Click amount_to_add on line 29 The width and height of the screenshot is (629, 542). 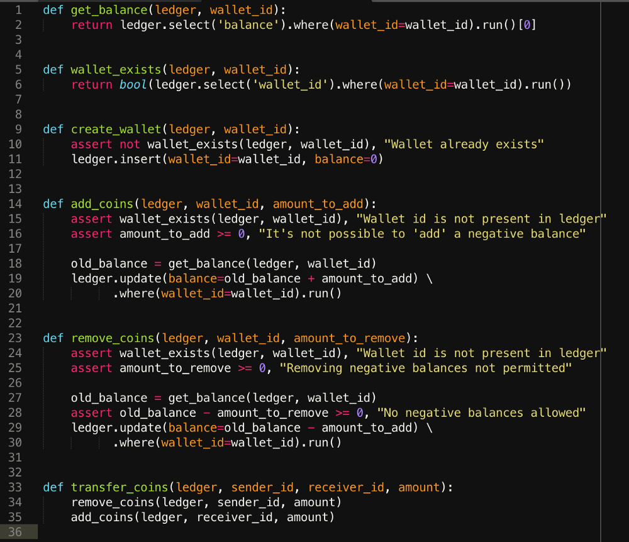(x=367, y=428)
